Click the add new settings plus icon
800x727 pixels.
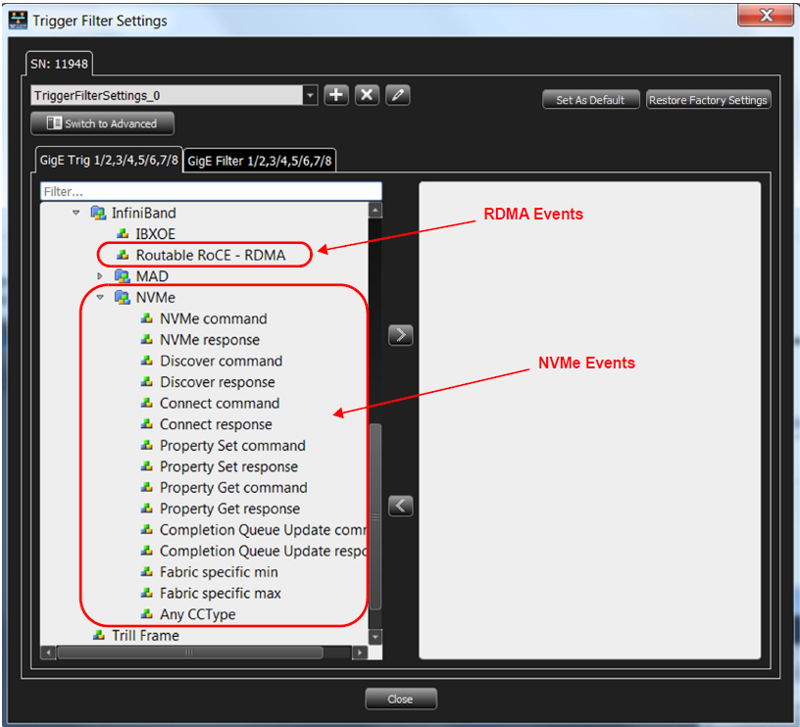(336, 95)
